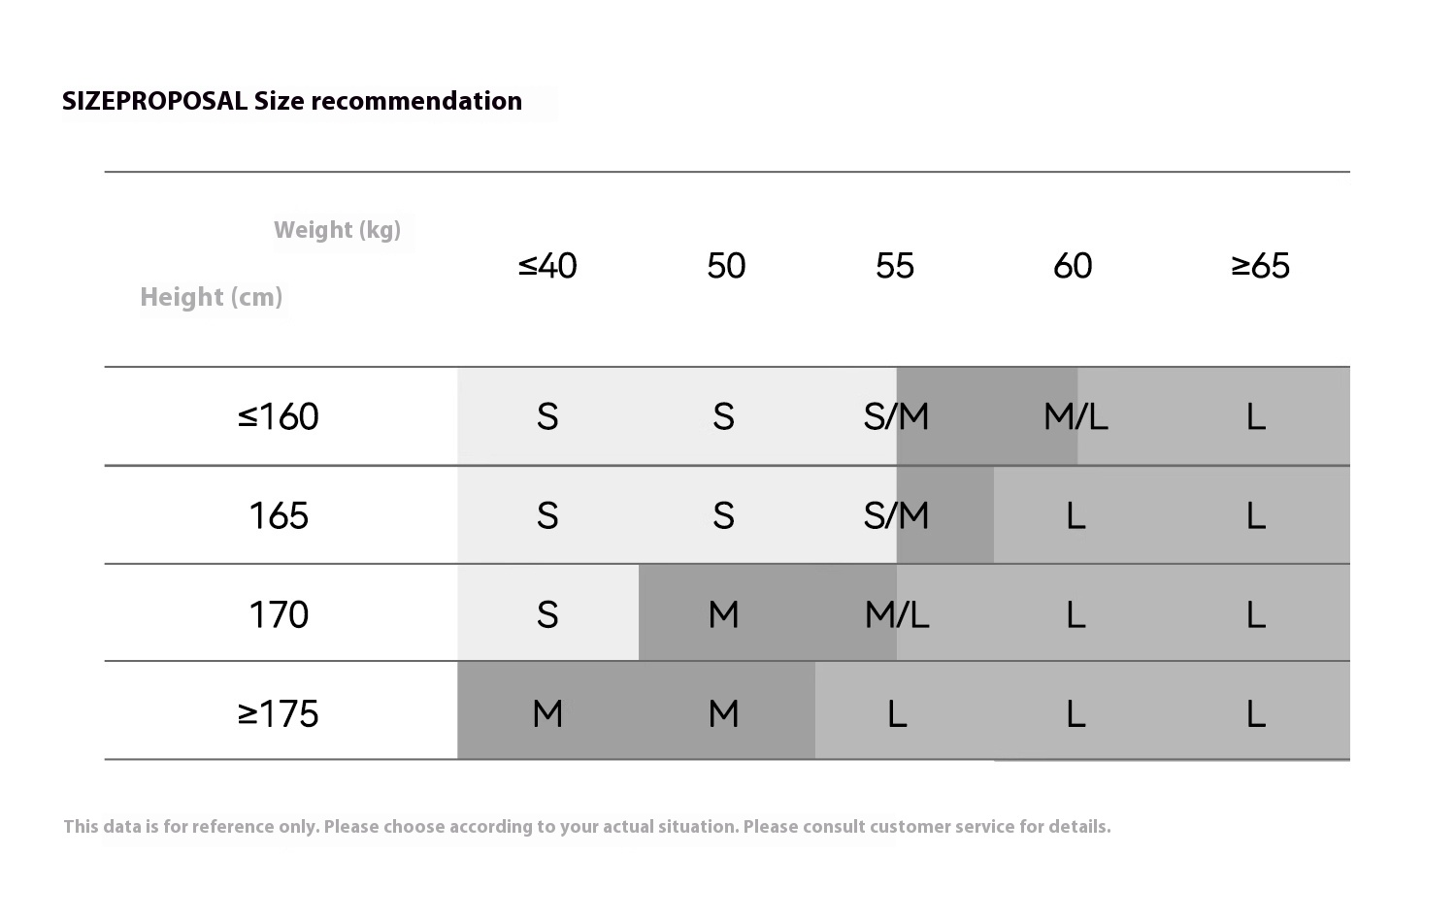Select the ≤160 height row label
1456x922 pixels.
coord(279,416)
